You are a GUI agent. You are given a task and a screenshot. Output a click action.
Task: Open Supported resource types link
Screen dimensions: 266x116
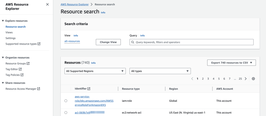(21, 44)
